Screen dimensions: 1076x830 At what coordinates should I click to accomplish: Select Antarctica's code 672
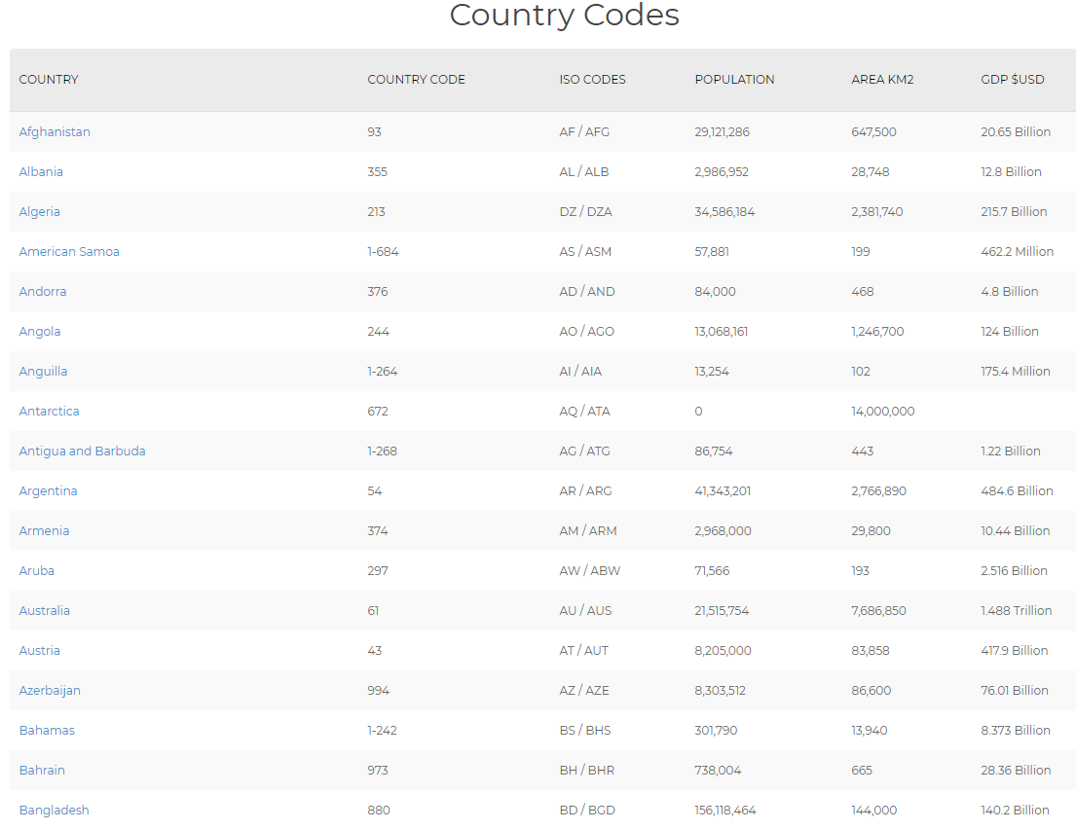pos(378,411)
